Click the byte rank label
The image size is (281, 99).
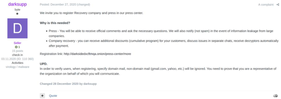(17, 10)
